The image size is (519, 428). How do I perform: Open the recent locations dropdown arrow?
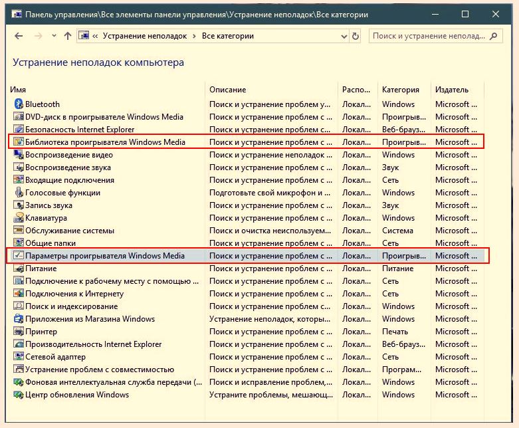[x=54, y=36]
